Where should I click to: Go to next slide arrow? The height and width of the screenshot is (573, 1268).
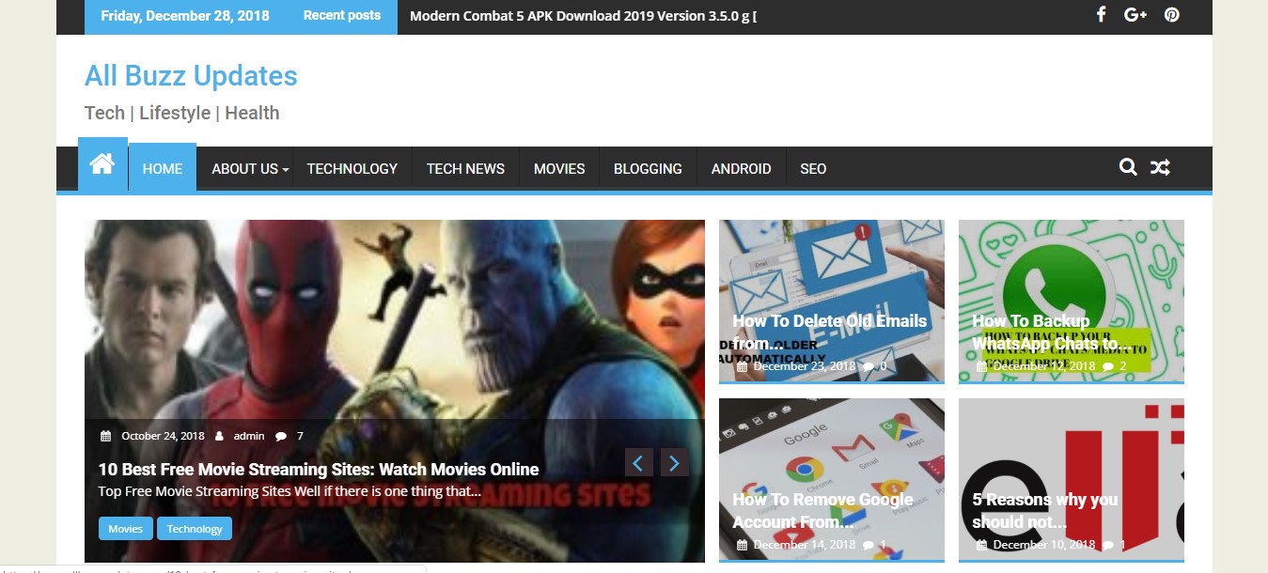point(675,462)
